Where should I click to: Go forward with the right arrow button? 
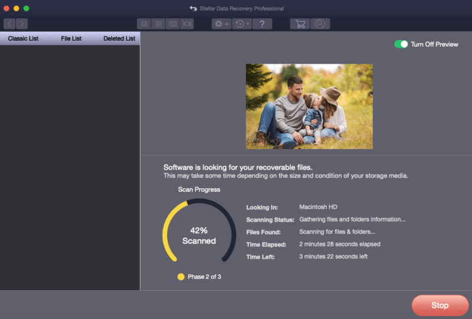click(x=22, y=24)
